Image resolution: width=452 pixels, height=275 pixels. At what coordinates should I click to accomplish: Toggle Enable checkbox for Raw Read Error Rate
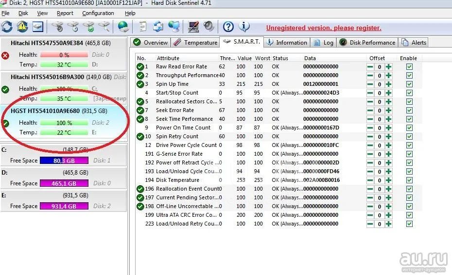409,67
